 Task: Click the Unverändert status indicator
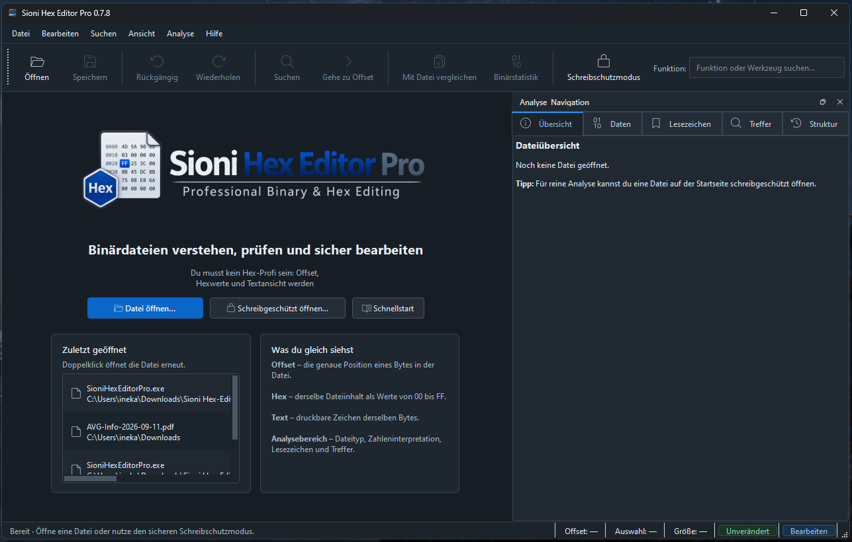point(747,531)
